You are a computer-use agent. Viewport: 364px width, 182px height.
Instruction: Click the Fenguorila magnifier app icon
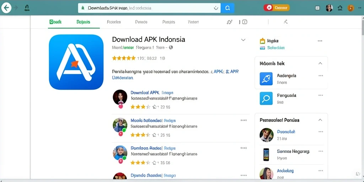point(266,98)
